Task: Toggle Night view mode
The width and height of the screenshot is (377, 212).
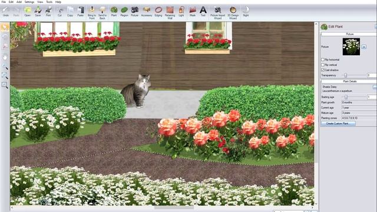Action: [x=246, y=12]
